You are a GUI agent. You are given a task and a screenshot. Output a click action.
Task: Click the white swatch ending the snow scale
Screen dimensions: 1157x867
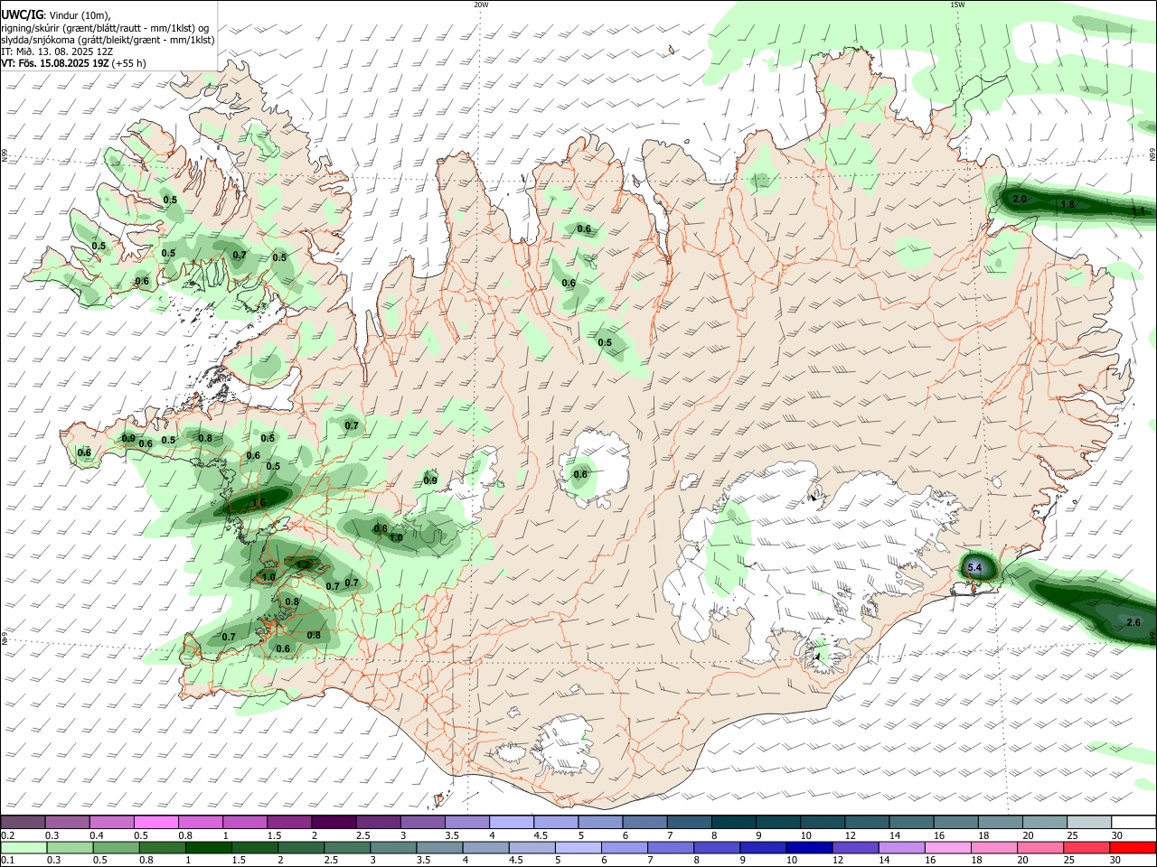click(1133, 822)
